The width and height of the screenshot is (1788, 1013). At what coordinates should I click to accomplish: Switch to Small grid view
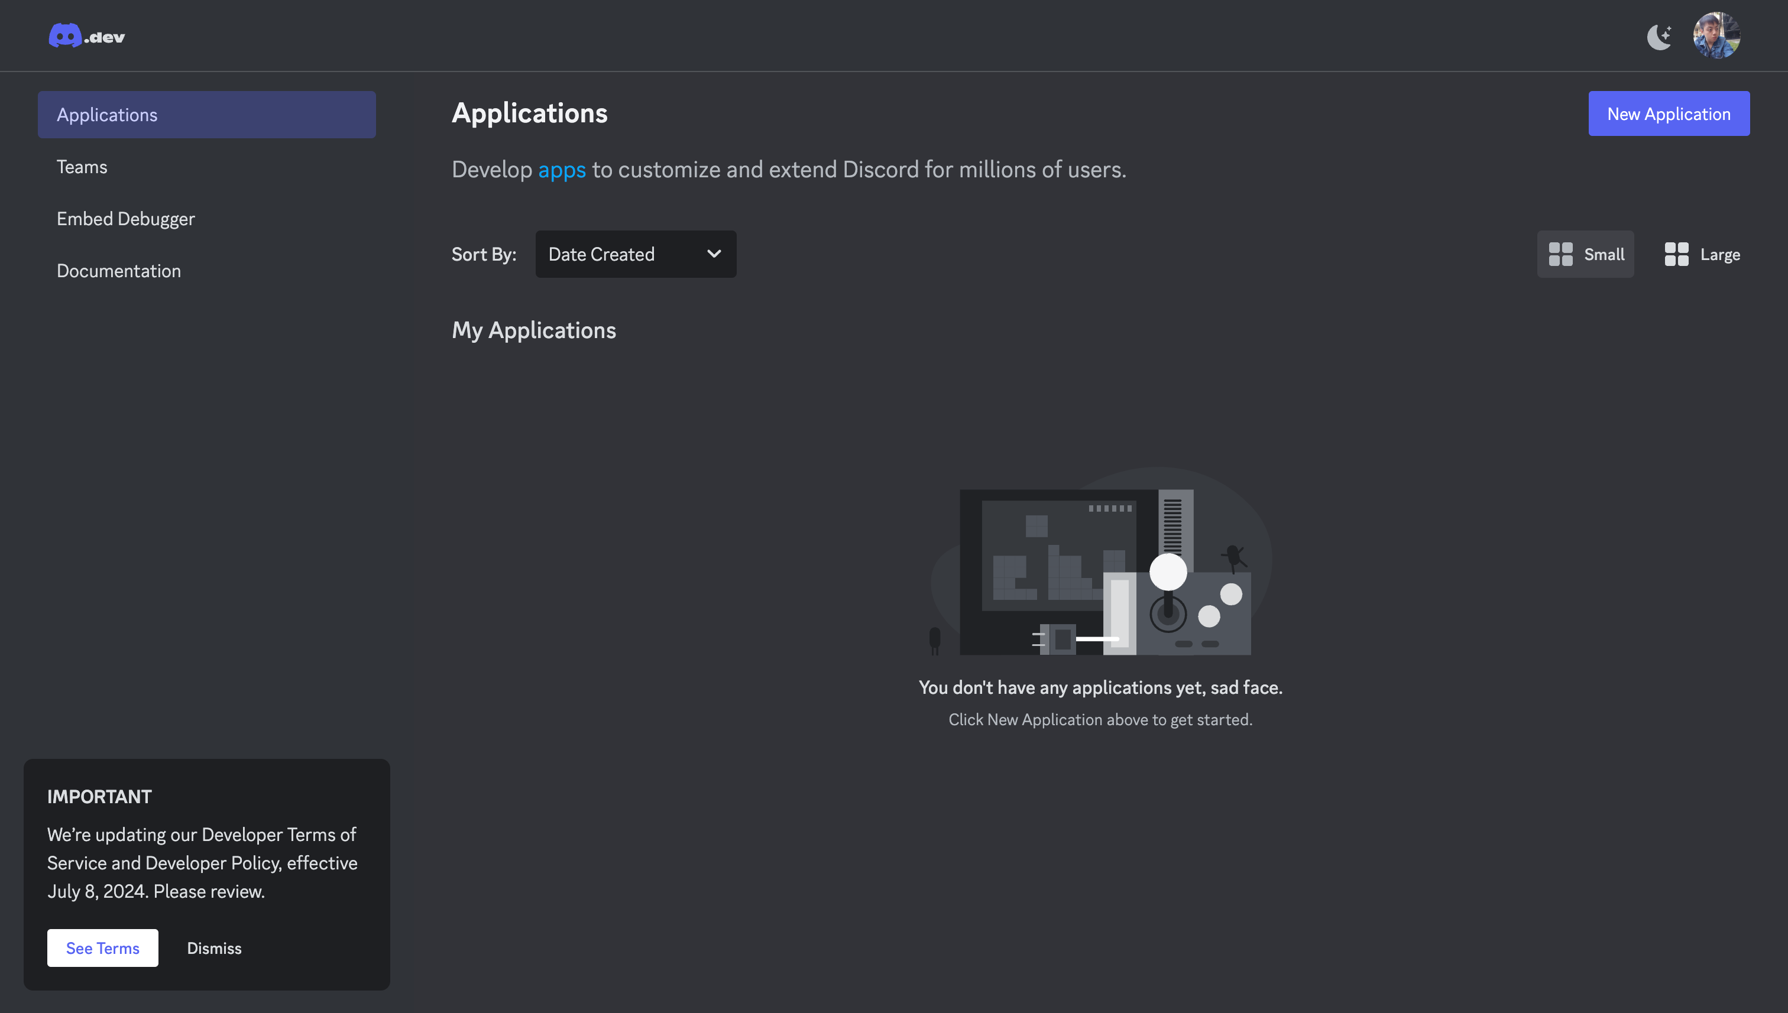pos(1585,254)
